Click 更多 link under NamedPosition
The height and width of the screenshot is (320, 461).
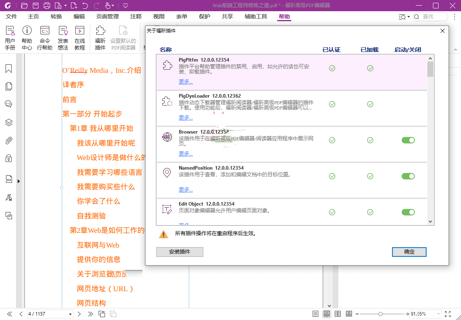click(x=186, y=190)
